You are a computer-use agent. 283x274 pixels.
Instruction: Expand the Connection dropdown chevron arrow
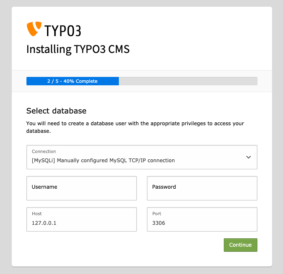coord(249,157)
